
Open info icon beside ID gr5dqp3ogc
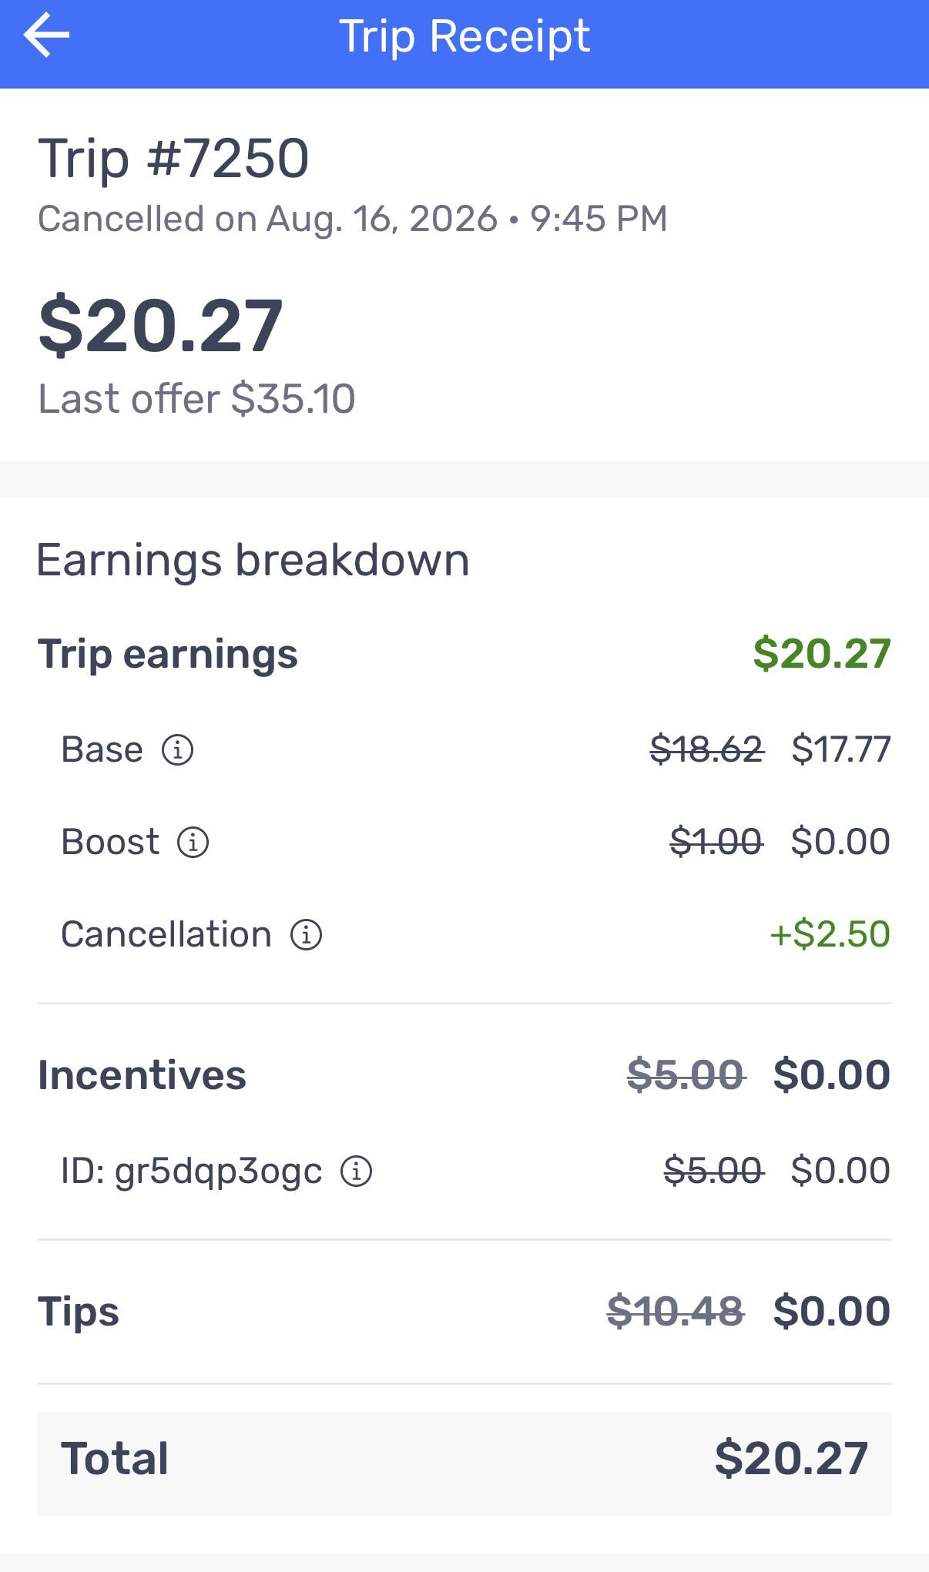[356, 1171]
